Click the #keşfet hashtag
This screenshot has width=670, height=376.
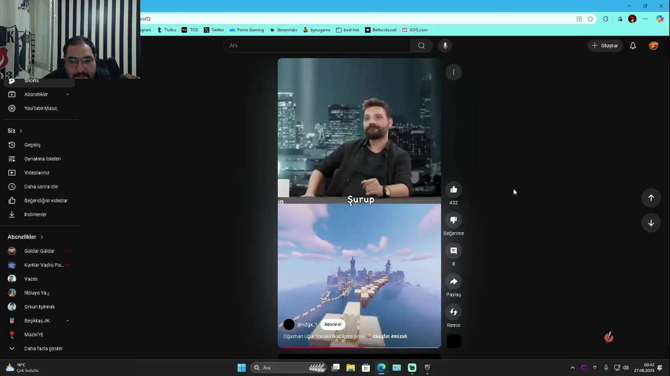(381, 336)
